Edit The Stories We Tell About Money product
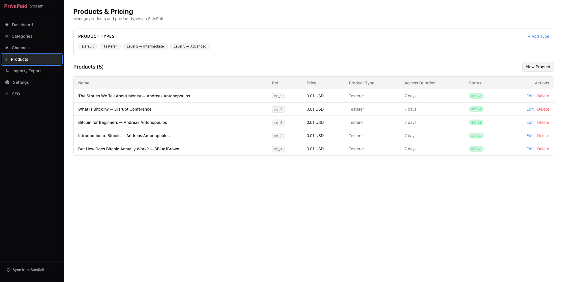This screenshot has width=561, height=282. (x=530, y=96)
